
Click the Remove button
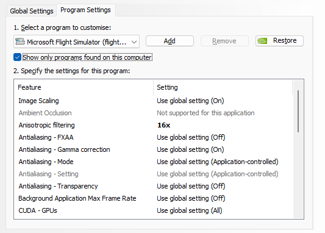click(x=224, y=41)
